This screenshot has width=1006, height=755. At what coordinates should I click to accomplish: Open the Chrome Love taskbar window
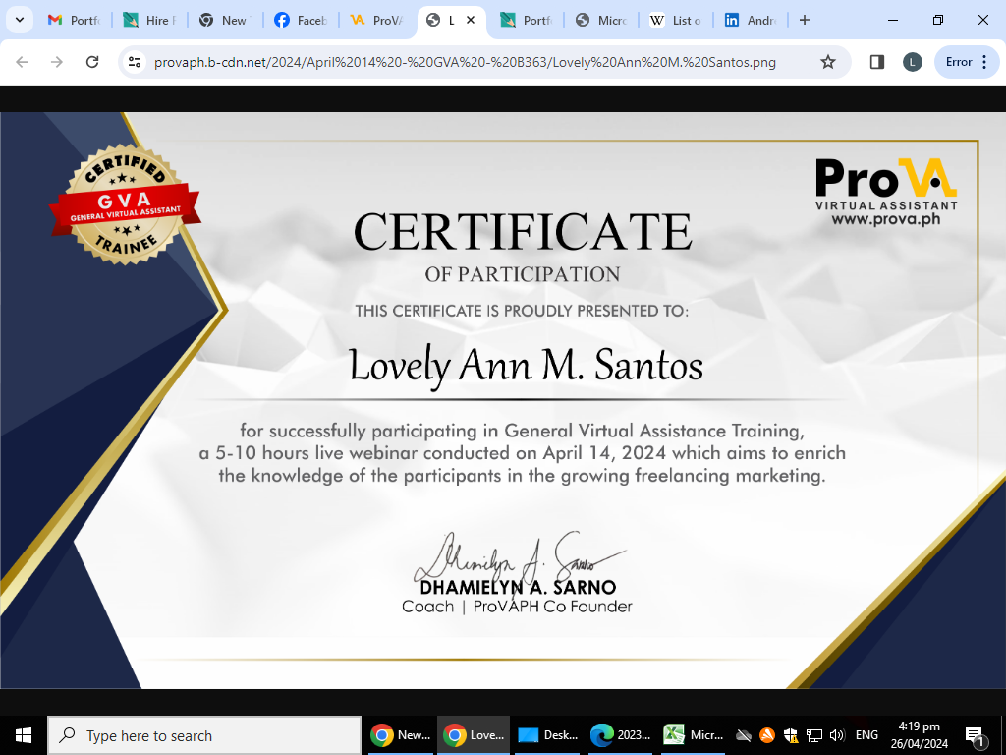(474, 735)
